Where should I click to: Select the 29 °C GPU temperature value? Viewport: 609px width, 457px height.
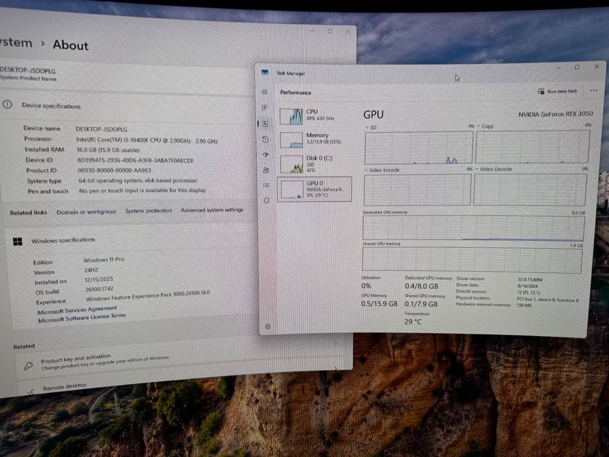click(413, 322)
